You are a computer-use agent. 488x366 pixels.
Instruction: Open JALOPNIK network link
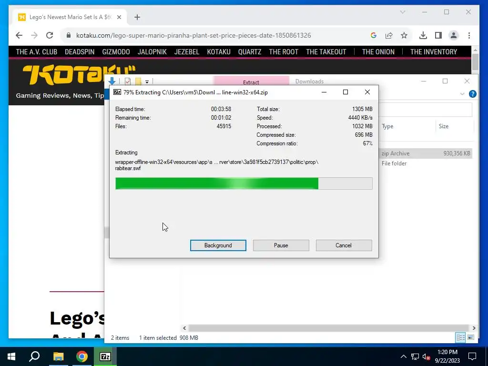tap(152, 52)
